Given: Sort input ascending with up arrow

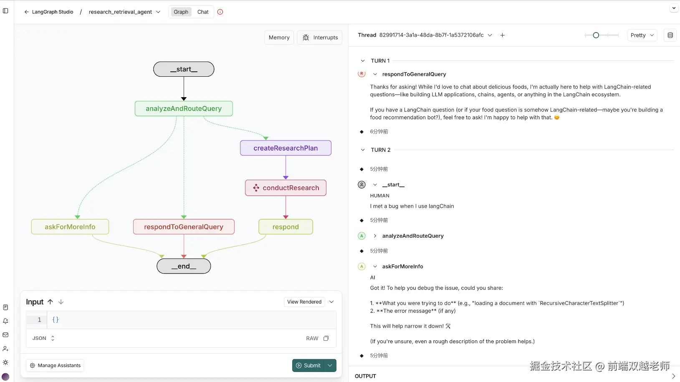Looking at the screenshot, I should [50, 302].
